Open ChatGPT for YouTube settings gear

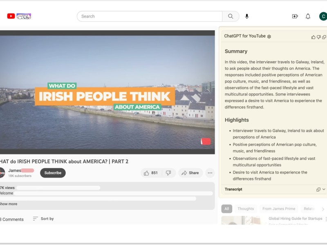(269, 36)
